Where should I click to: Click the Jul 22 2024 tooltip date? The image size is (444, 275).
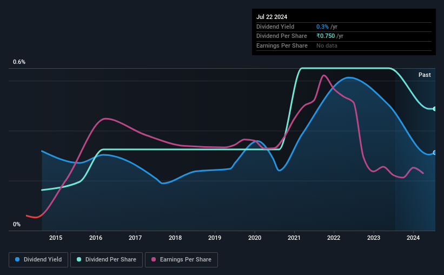(x=272, y=17)
